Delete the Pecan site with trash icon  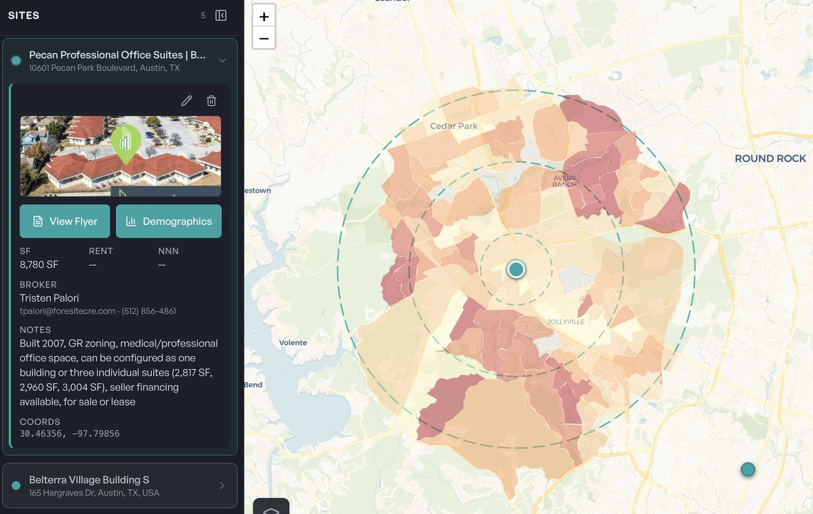[x=211, y=101]
